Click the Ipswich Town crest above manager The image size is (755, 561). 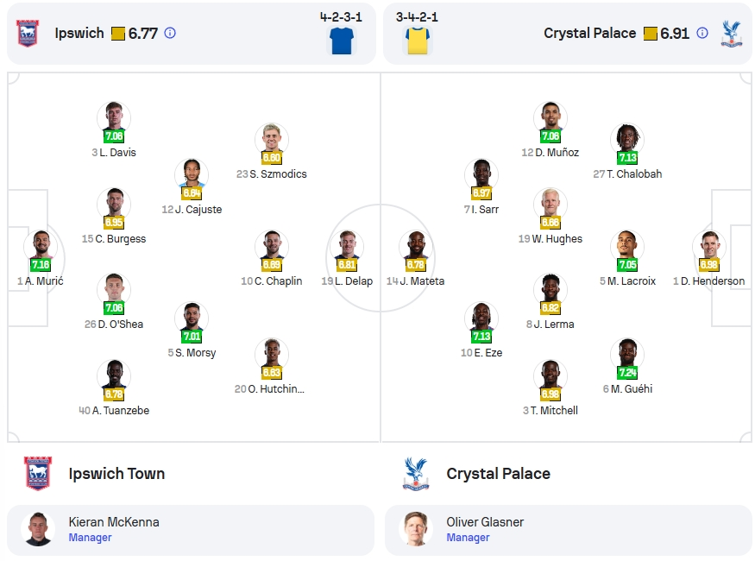point(38,473)
